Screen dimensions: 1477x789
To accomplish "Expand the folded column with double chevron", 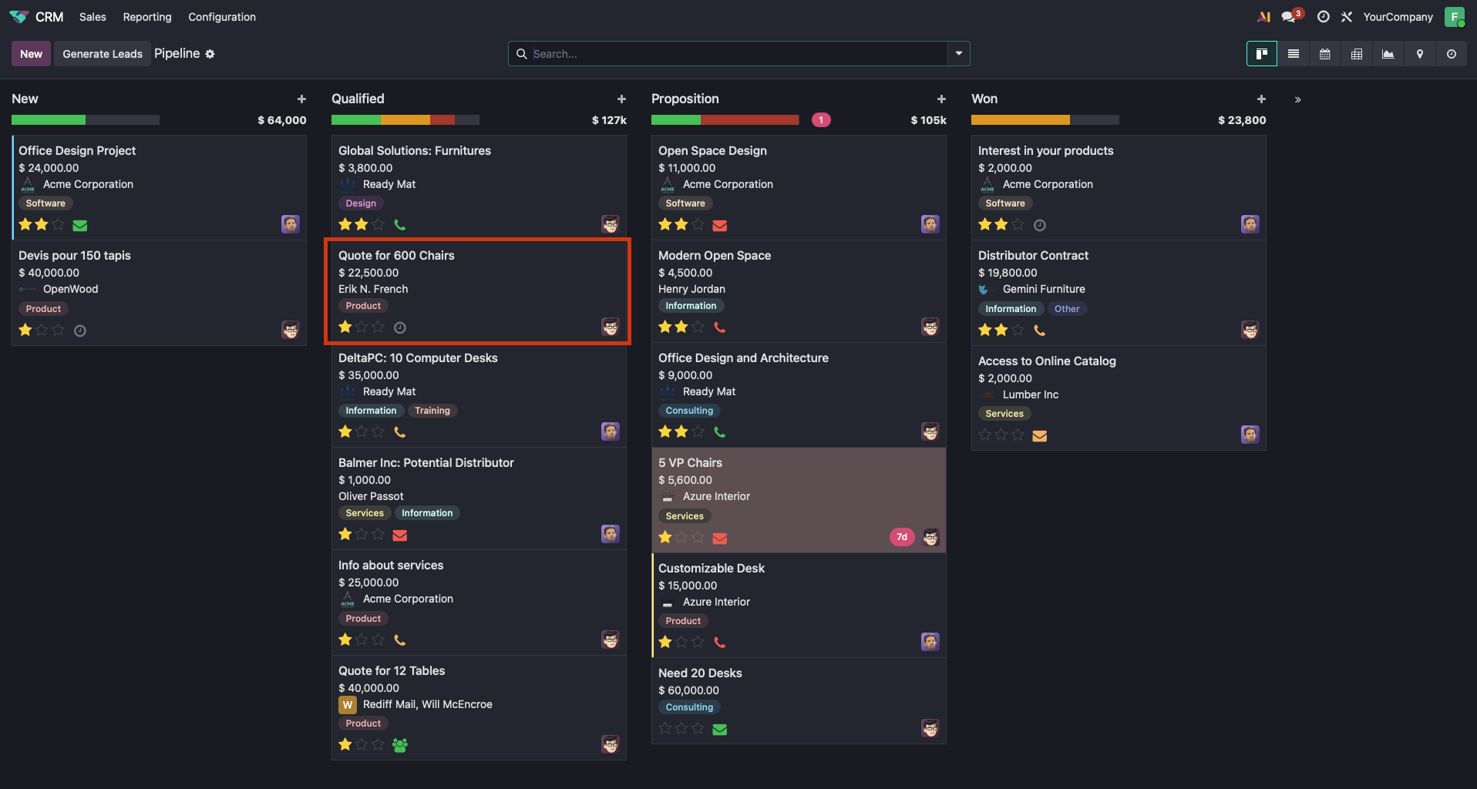I will click(x=1298, y=99).
